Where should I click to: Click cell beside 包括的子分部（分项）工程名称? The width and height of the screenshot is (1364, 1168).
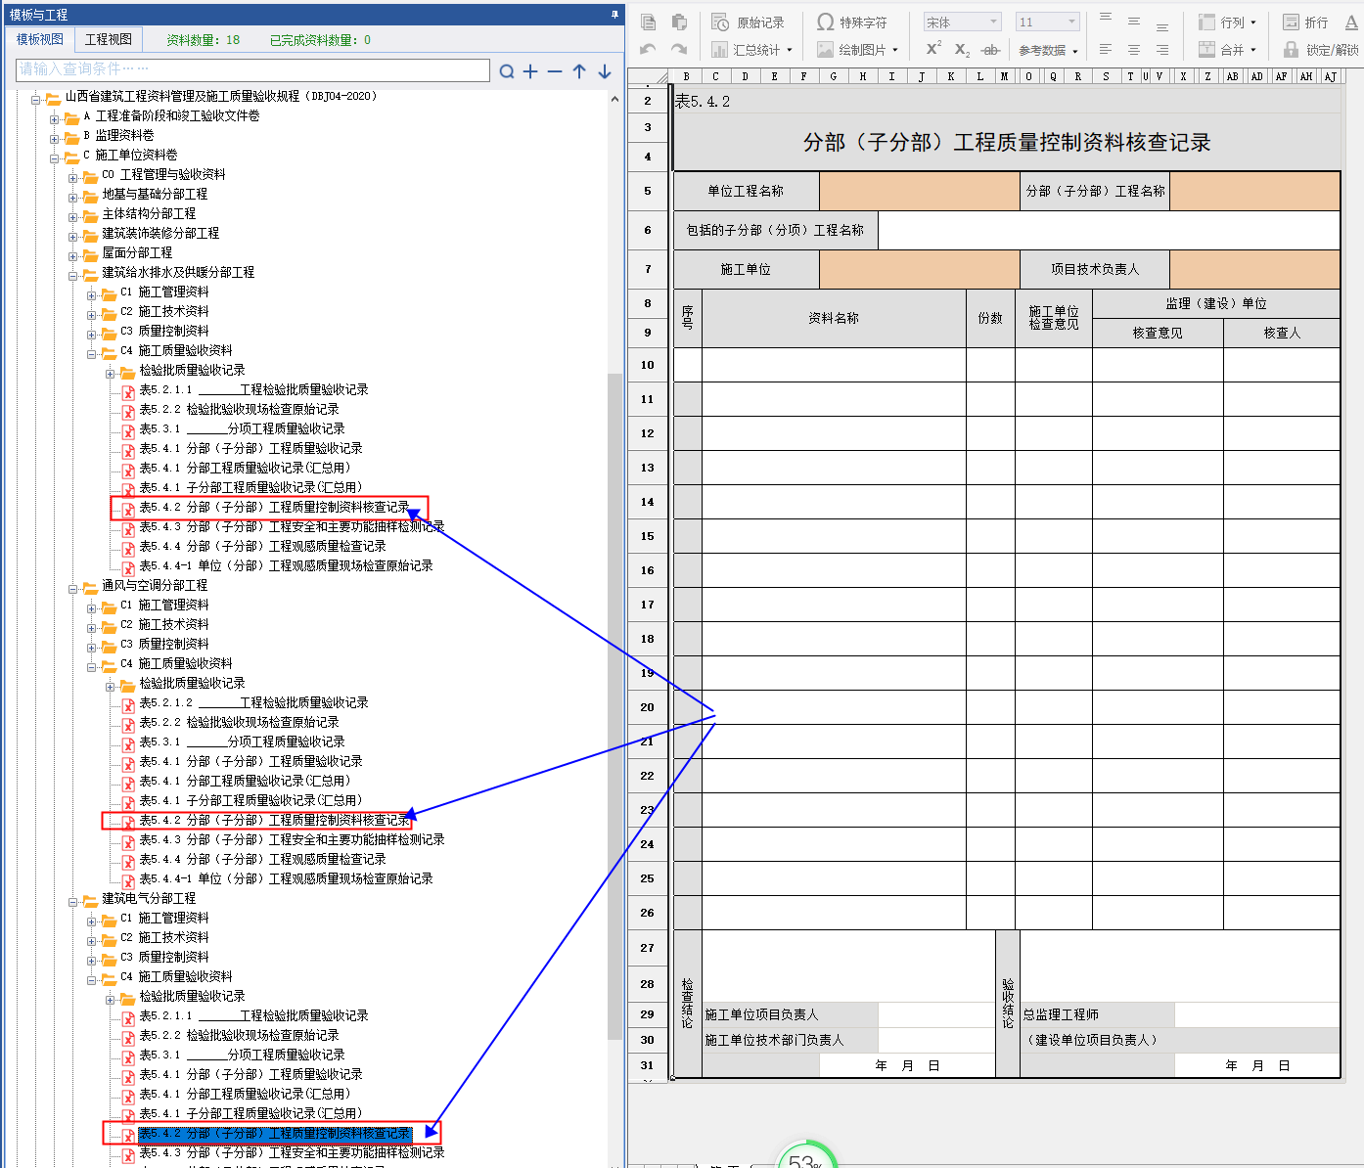[x=1110, y=230]
